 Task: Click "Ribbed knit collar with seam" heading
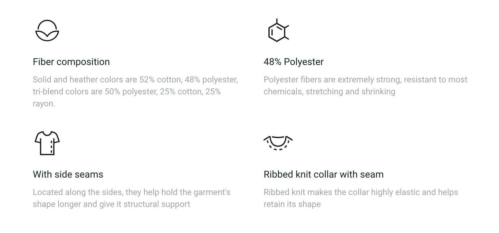(x=324, y=174)
